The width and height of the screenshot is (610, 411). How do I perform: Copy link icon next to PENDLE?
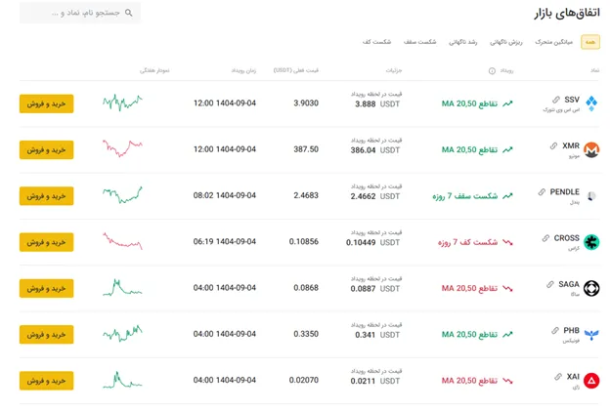tap(542, 192)
